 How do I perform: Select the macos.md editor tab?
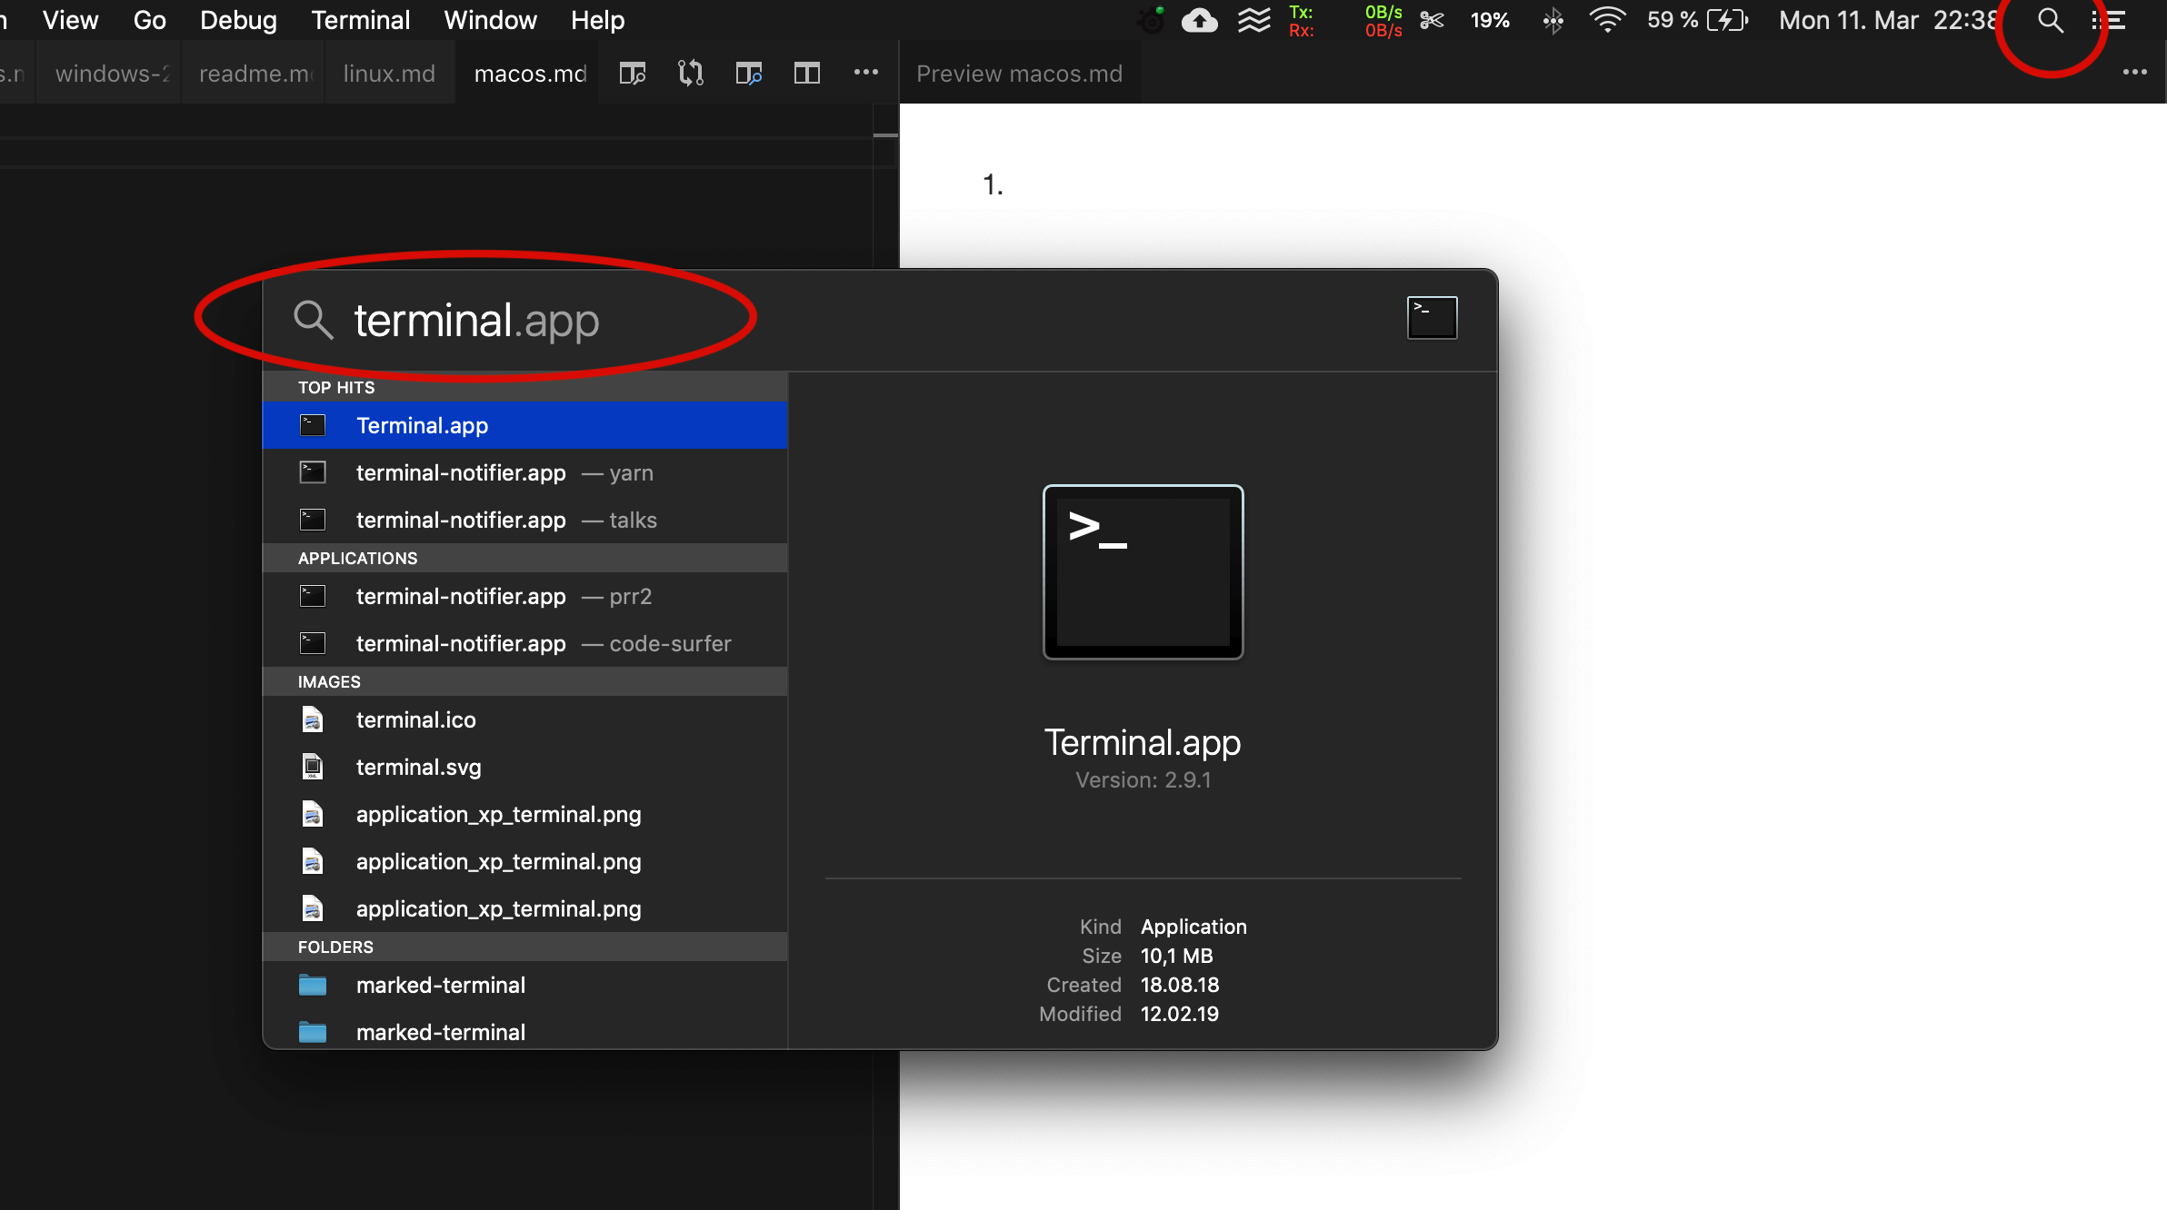click(529, 74)
